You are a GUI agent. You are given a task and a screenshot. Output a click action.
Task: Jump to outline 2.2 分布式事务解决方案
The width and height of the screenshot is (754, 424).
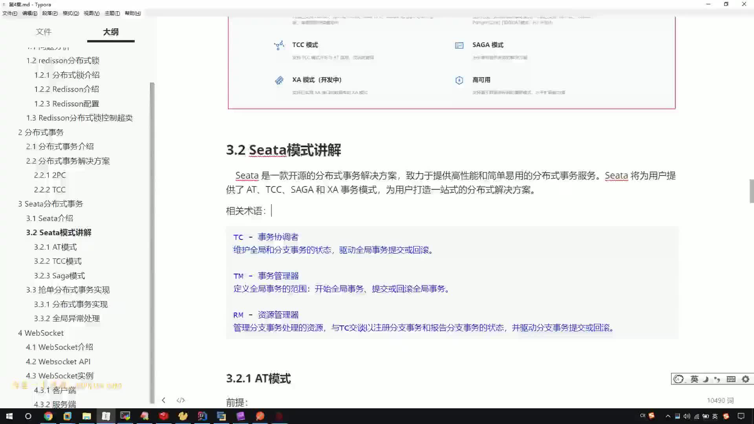pyautogui.click(x=68, y=161)
